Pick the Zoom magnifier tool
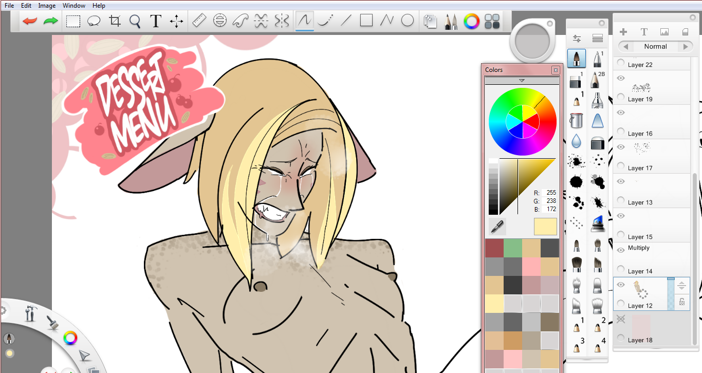The width and height of the screenshot is (702, 373). point(135,21)
